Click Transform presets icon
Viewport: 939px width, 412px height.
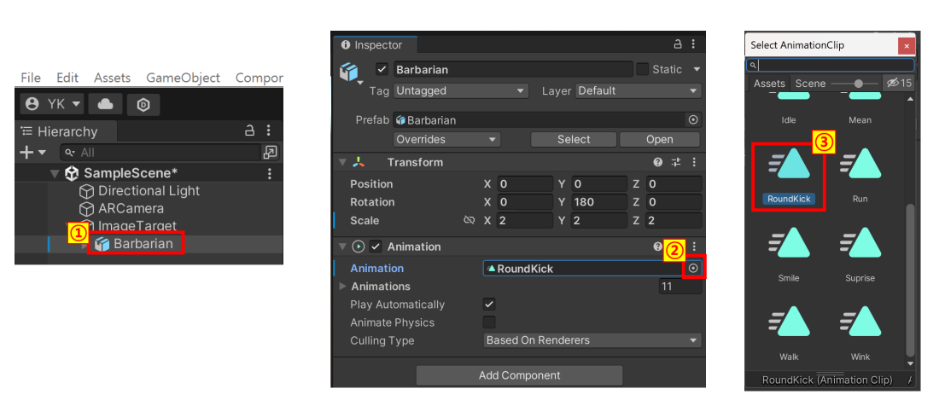coord(676,162)
